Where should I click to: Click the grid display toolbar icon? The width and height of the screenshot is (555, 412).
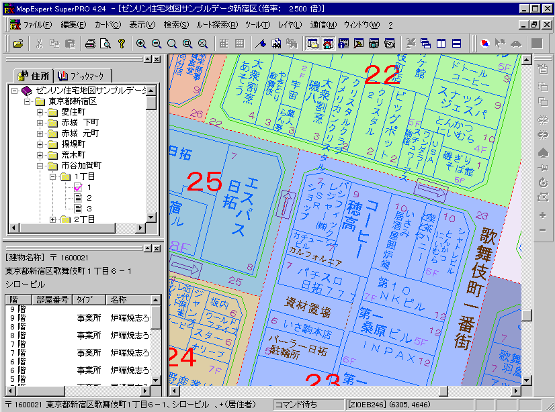click(224, 44)
